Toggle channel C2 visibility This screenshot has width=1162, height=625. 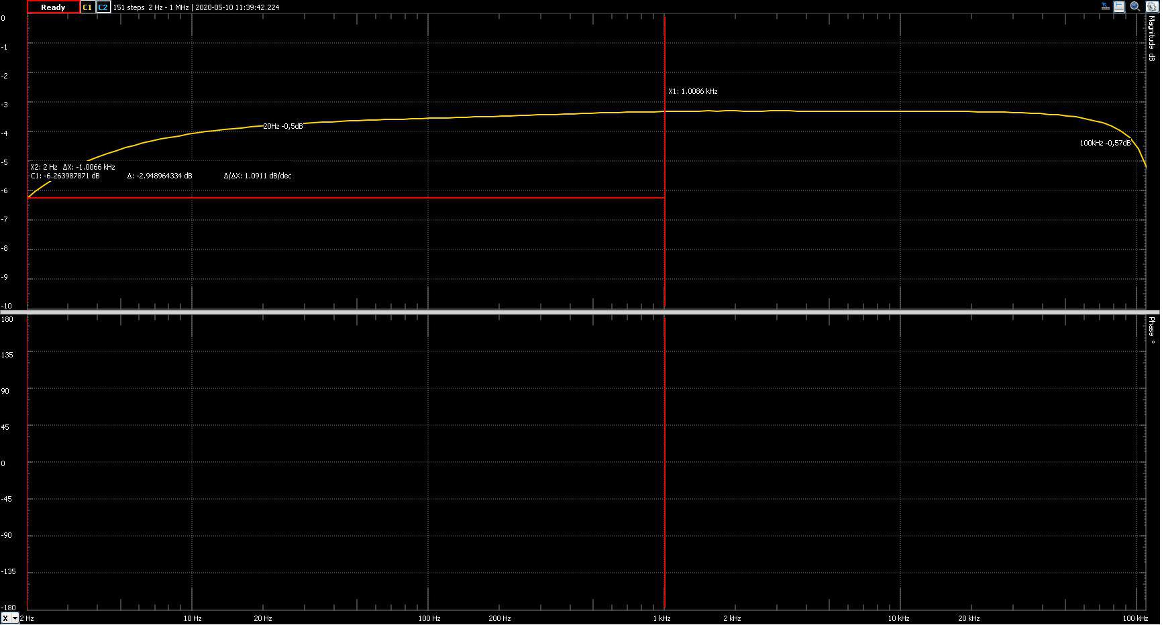(x=103, y=7)
